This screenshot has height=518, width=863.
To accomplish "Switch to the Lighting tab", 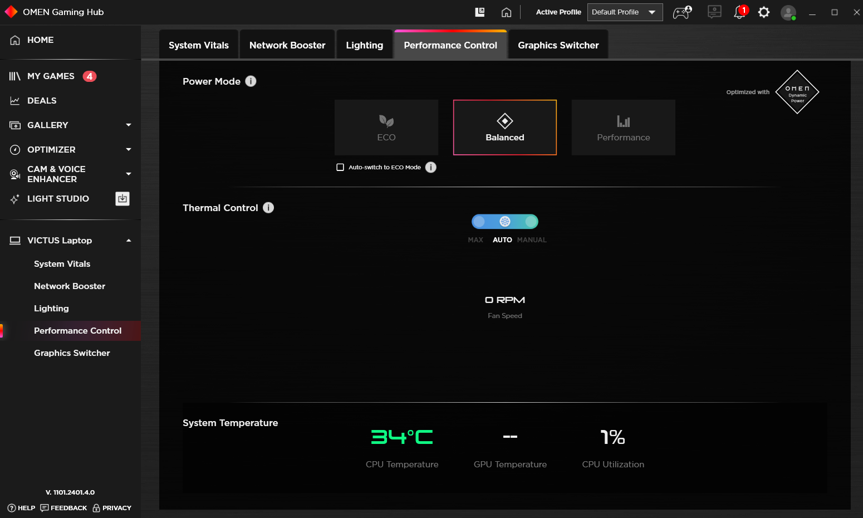I will 365,45.
